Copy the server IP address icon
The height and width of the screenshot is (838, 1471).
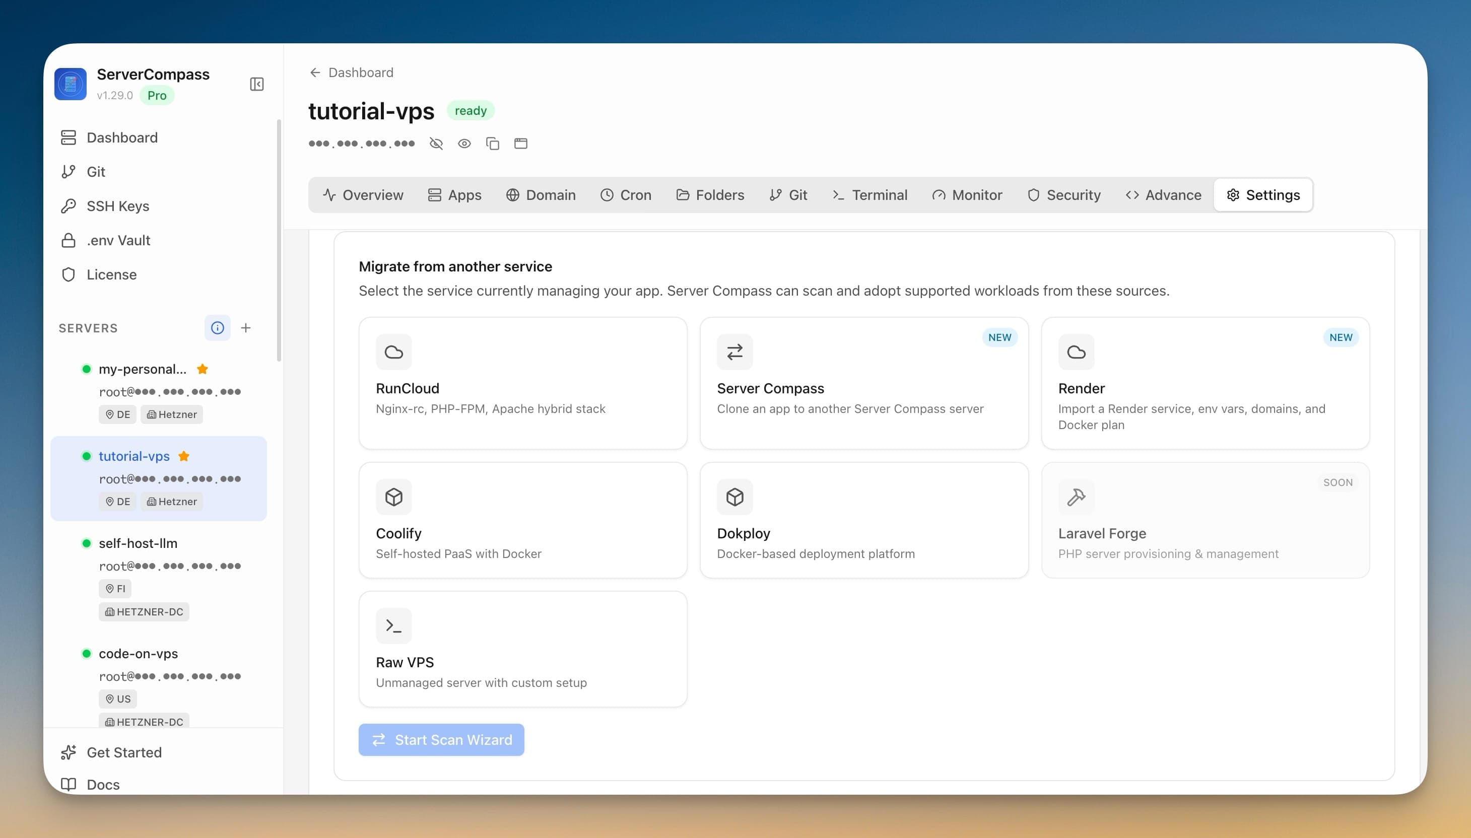tap(492, 144)
